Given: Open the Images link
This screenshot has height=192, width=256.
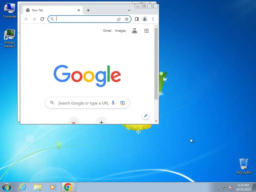Looking at the screenshot, I should click(120, 31).
